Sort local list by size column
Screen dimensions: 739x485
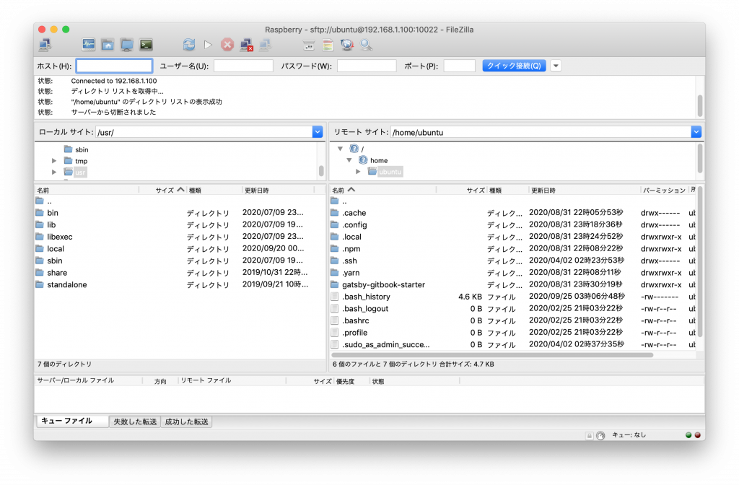pos(162,190)
